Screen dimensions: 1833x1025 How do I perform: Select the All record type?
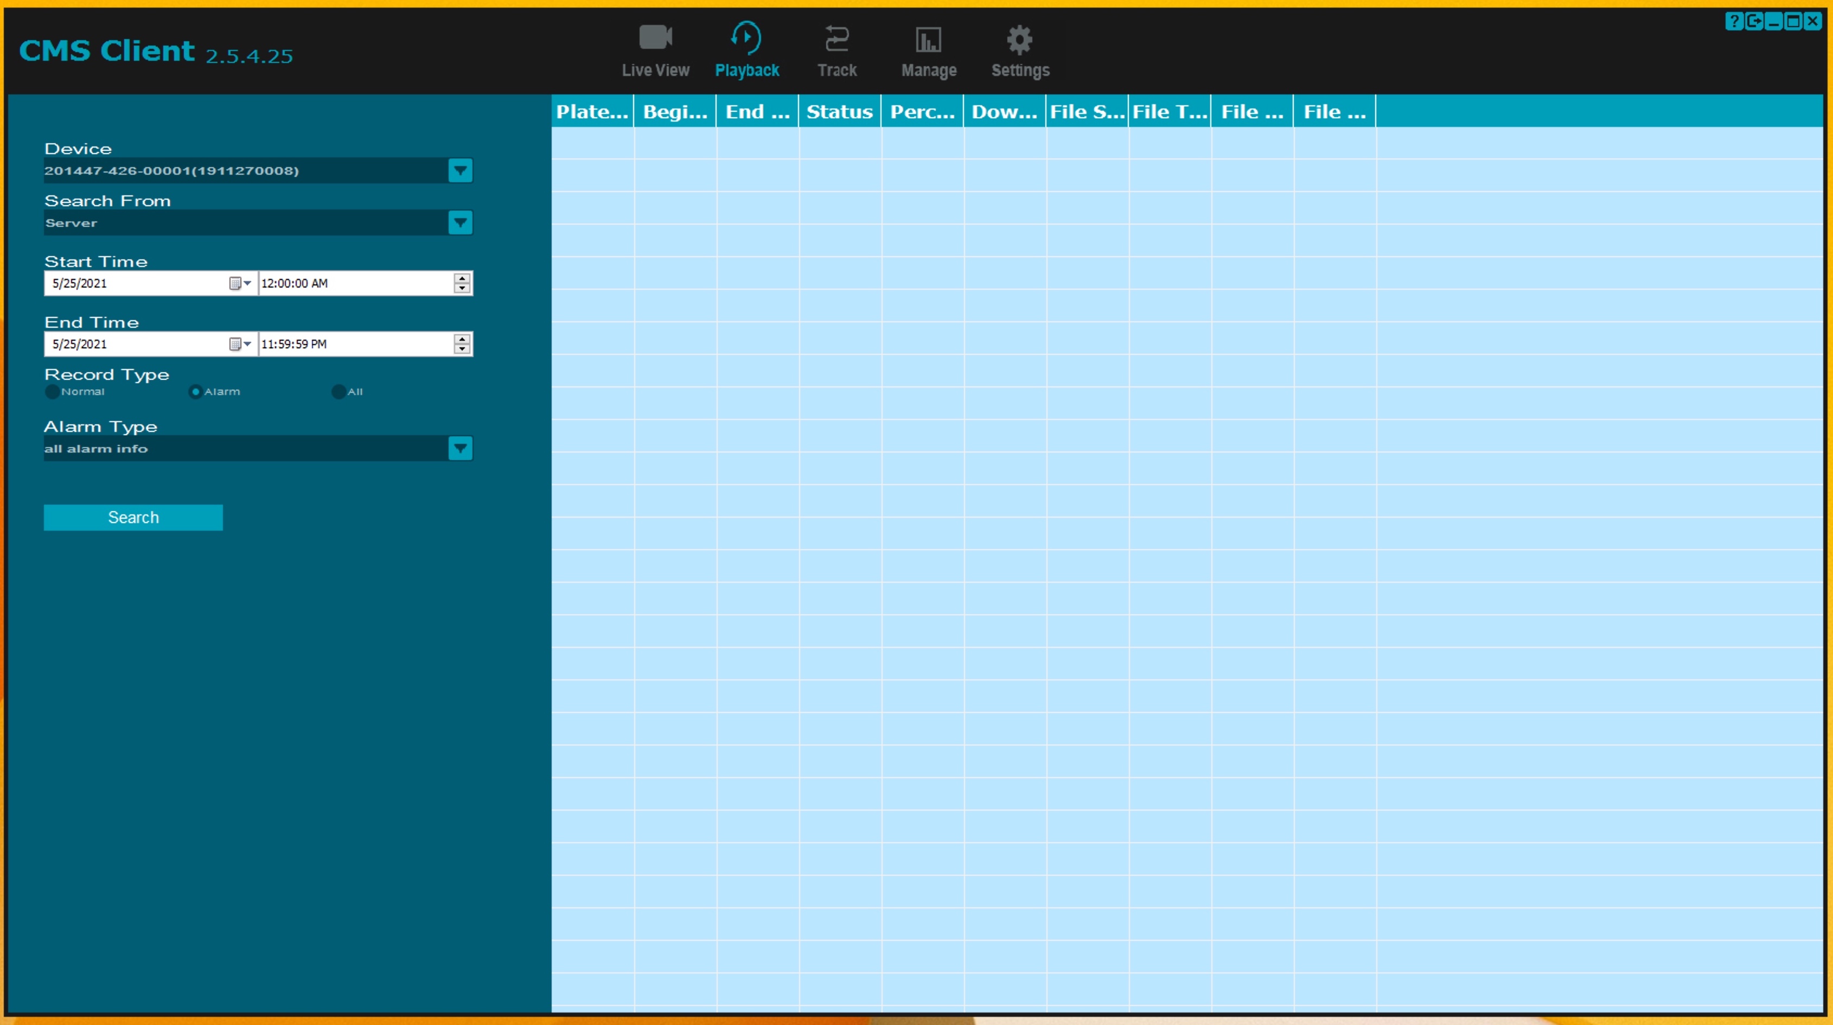(339, 391)
